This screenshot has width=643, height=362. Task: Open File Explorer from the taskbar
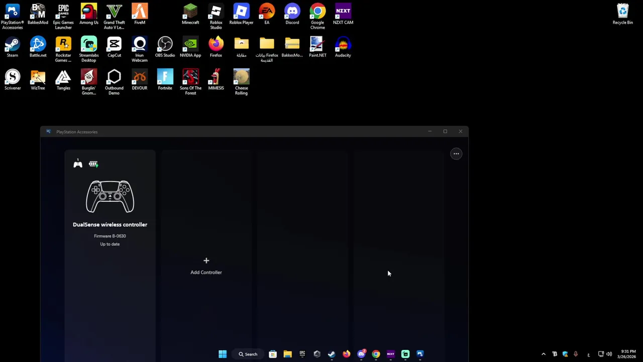click(287, 354)
